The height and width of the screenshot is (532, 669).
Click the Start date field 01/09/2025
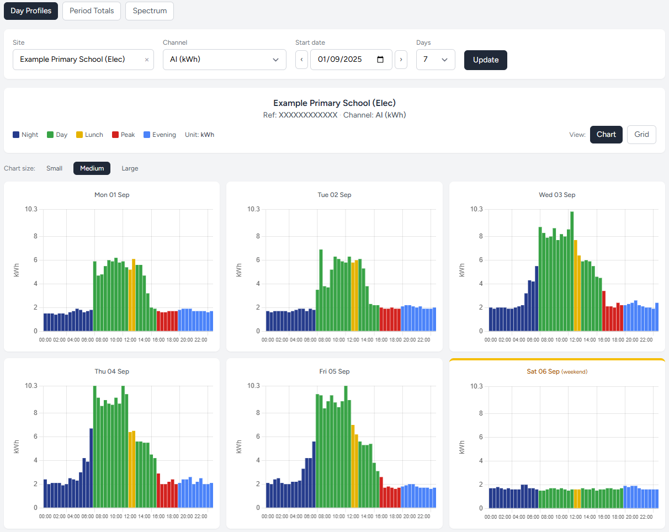(x=351, y=60)
